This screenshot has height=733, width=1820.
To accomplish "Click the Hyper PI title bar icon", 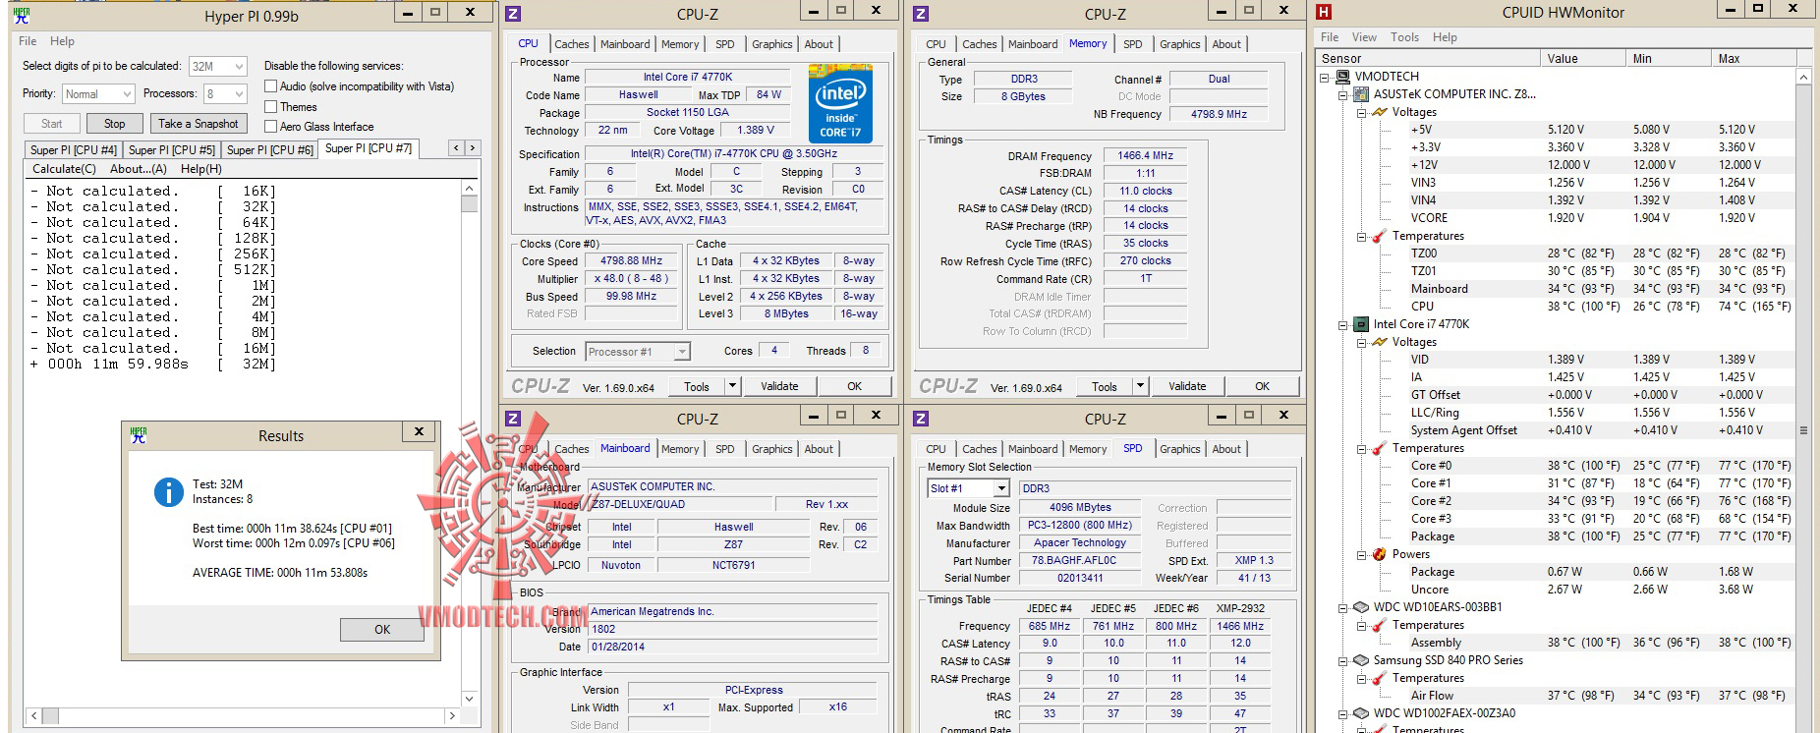I will click(22, 15).
